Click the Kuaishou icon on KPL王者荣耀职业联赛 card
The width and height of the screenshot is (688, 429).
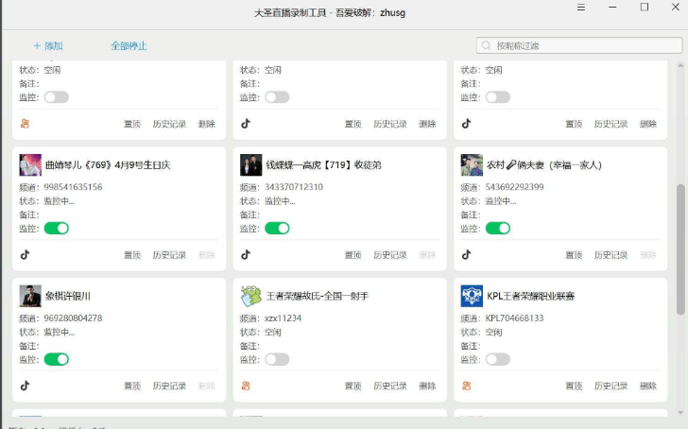466,386
